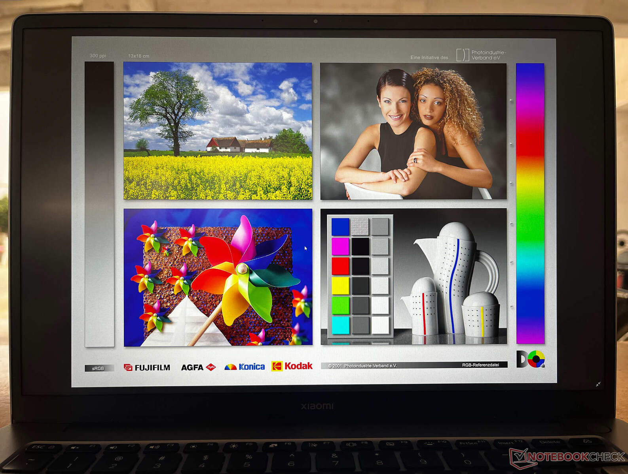The width and height of the screenshot is (628, 474).
Task: Click the DQ color wheel logo
Action: point(530,359)
